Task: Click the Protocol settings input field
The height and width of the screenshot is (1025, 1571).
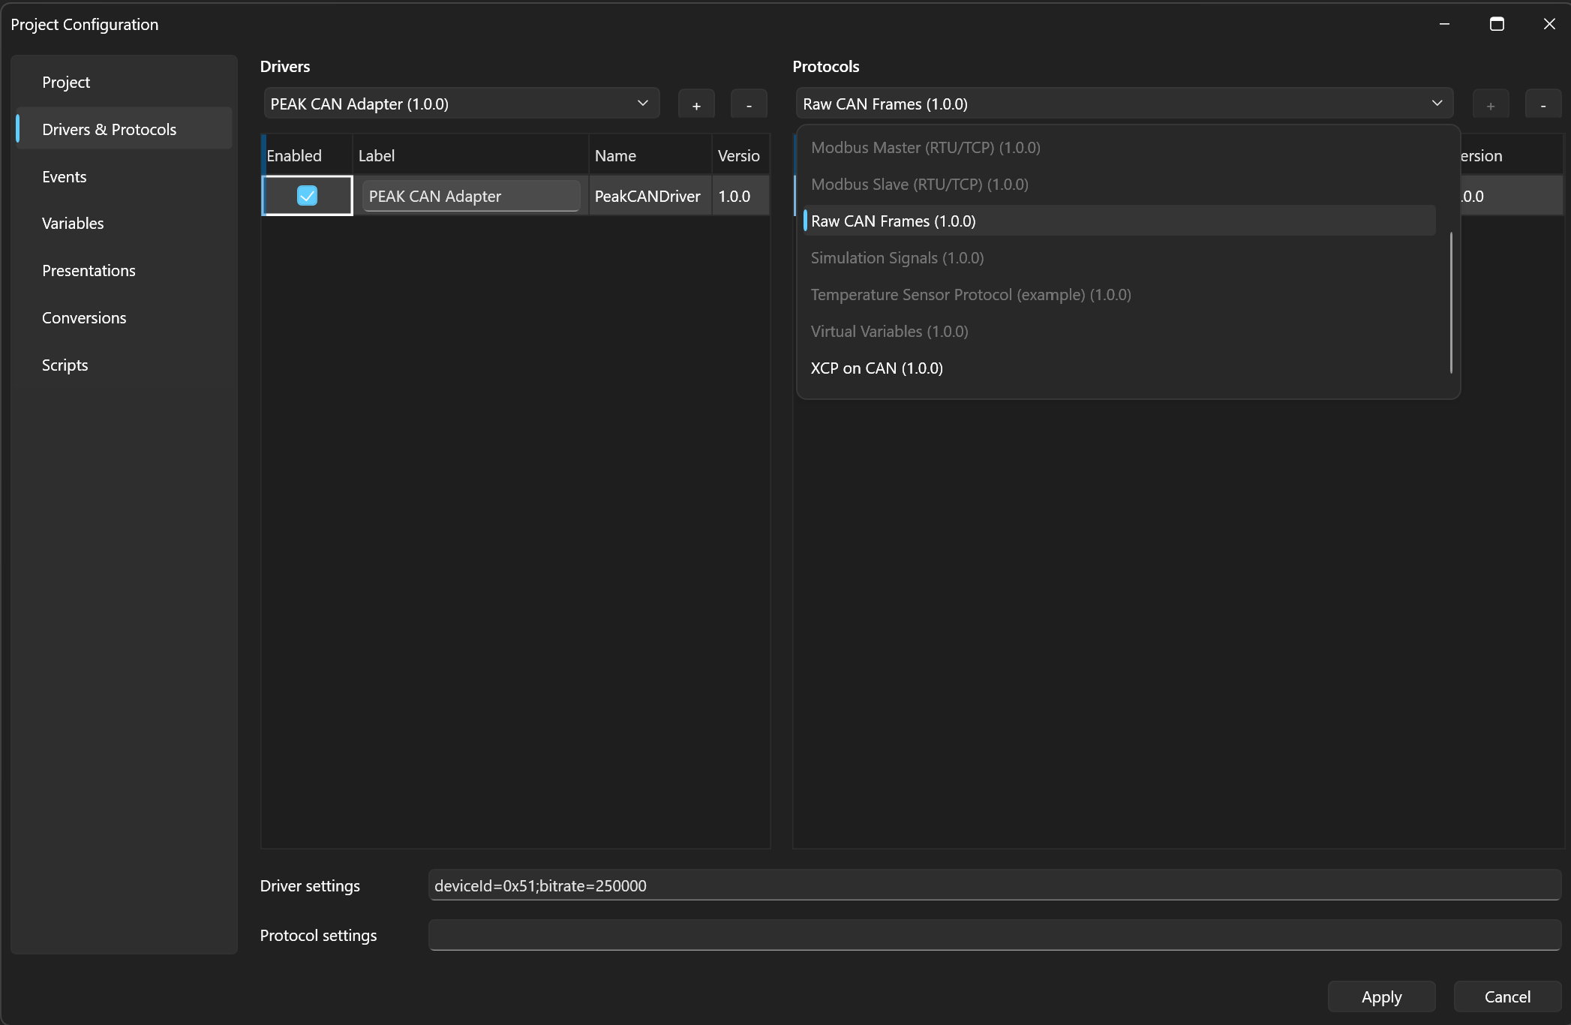Action: [995, 935]
